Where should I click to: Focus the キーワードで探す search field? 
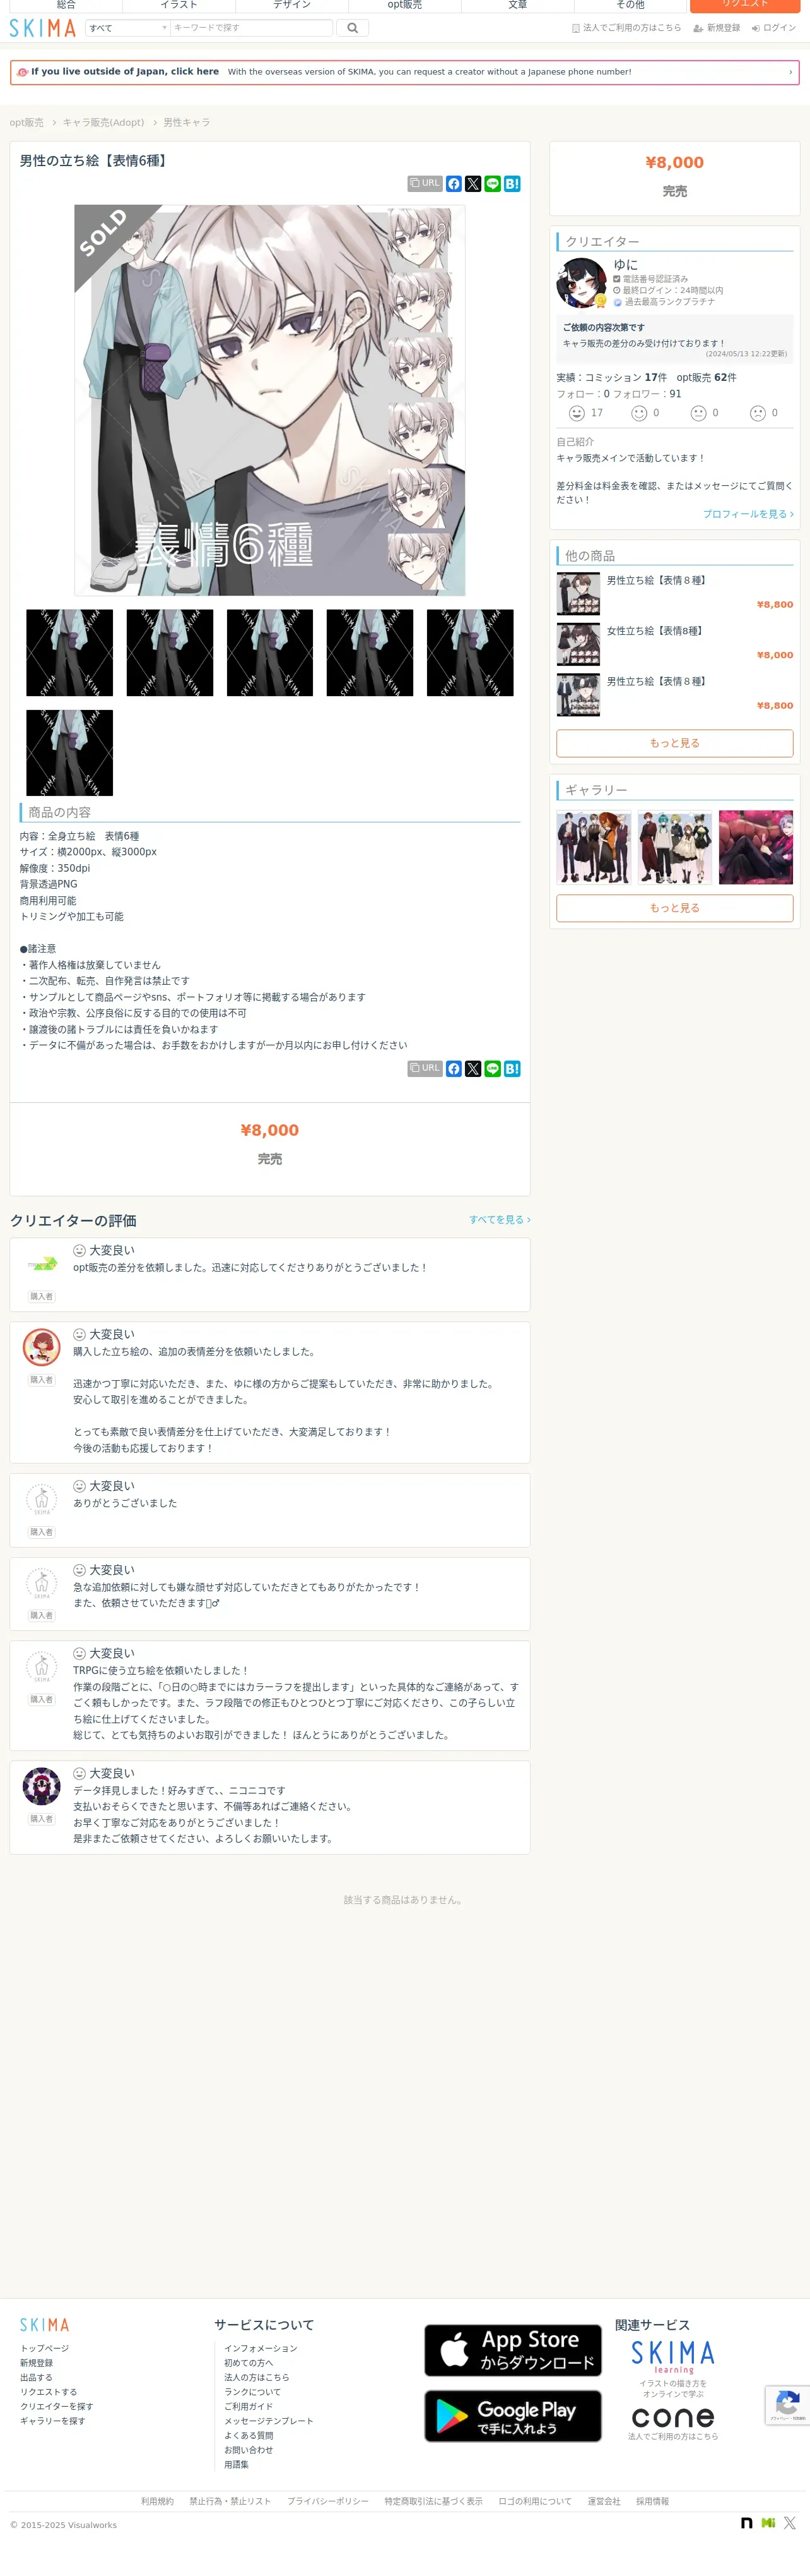(250, 28)
